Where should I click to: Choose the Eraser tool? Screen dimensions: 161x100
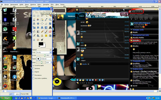(50, 32)
